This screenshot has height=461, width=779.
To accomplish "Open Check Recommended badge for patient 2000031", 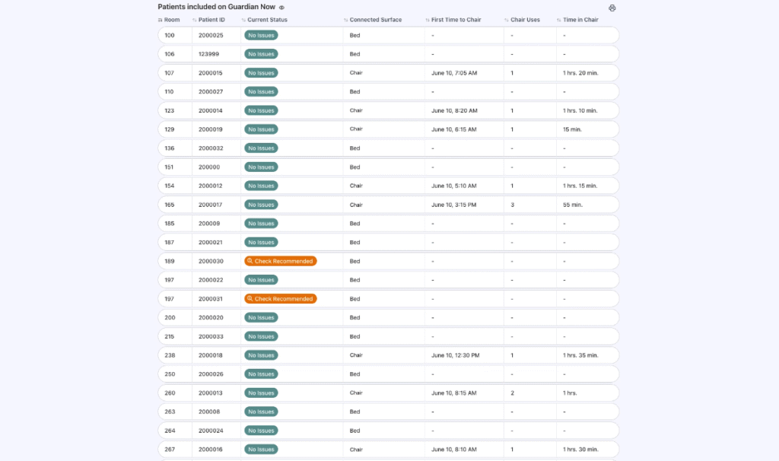I will click(x=280, y=299).
